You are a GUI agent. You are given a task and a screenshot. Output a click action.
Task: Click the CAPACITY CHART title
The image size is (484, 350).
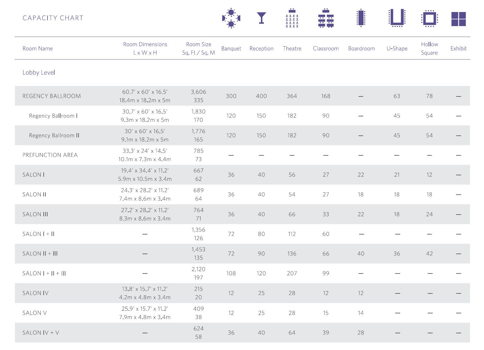(53, 18)
